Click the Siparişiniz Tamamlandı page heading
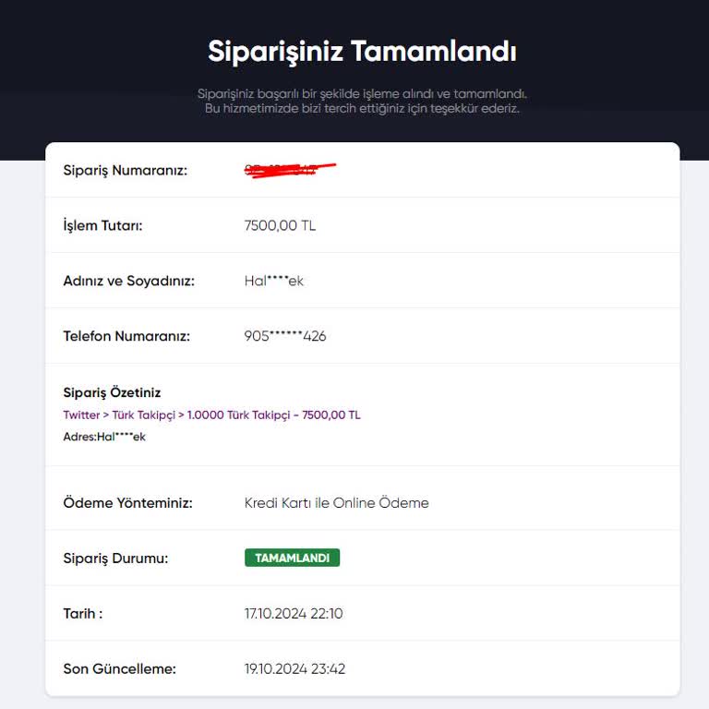 [362, 51]
